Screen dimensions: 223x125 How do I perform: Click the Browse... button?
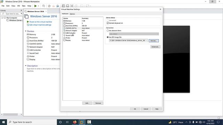pyautogui.click(x=154, y=41)
